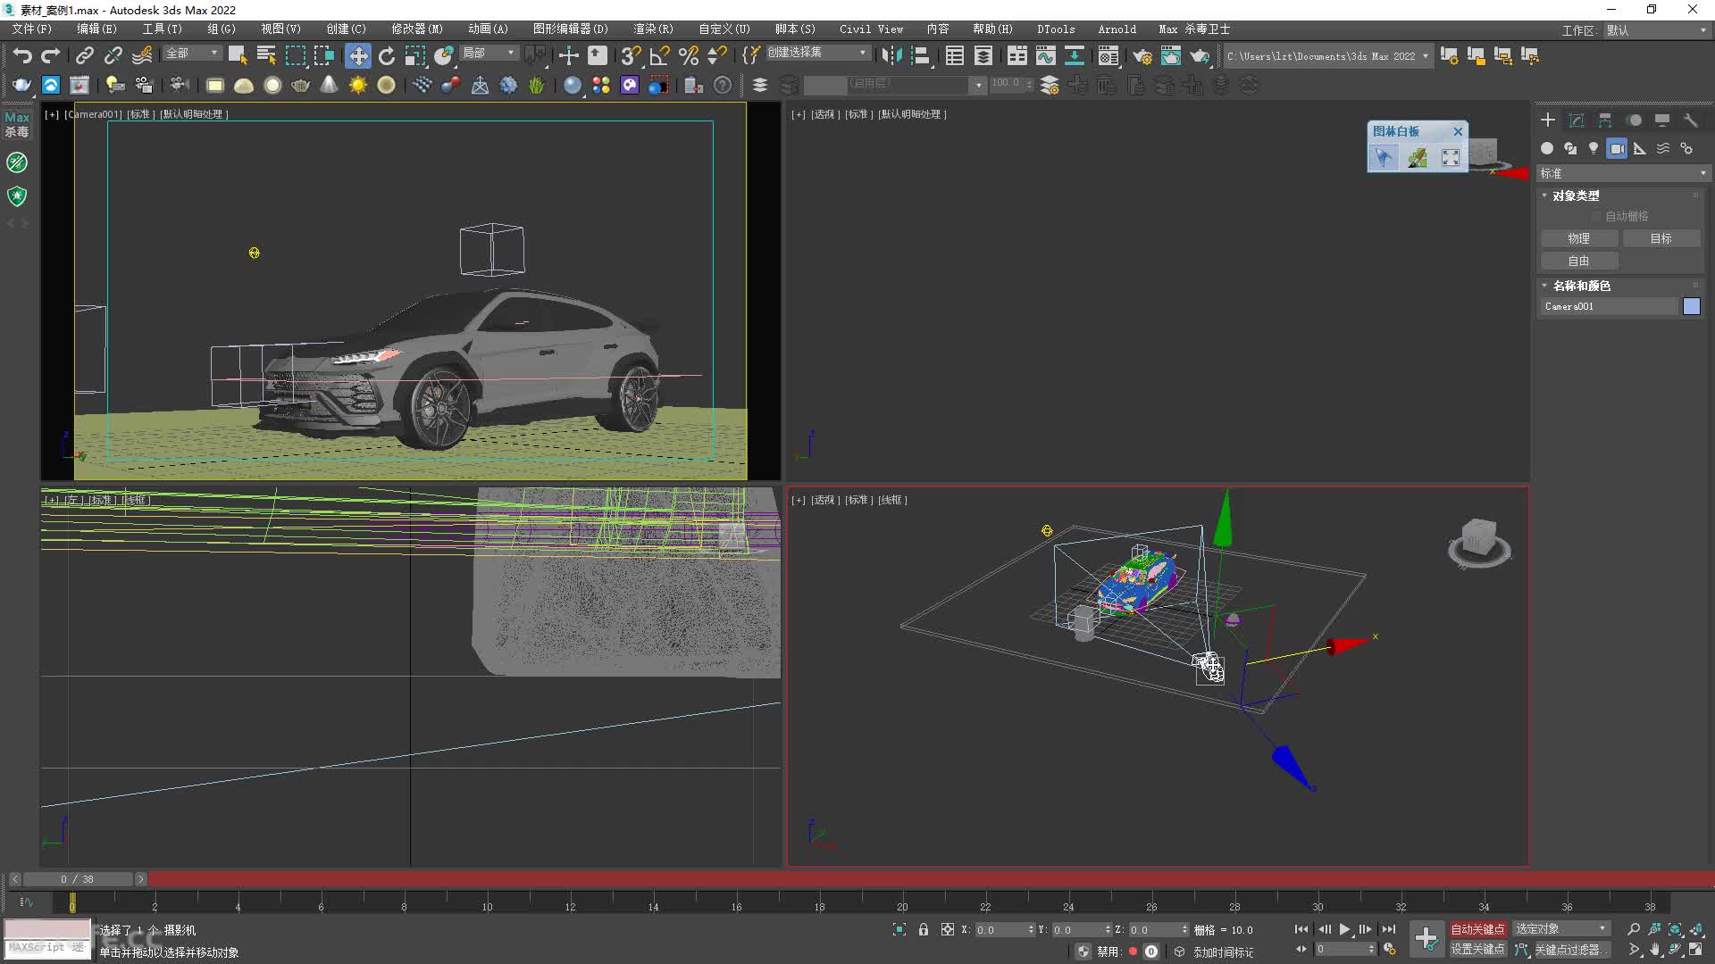Click the Mirror tool icon
Viewport: 1715px width, 964px height.
click(891, 56)
